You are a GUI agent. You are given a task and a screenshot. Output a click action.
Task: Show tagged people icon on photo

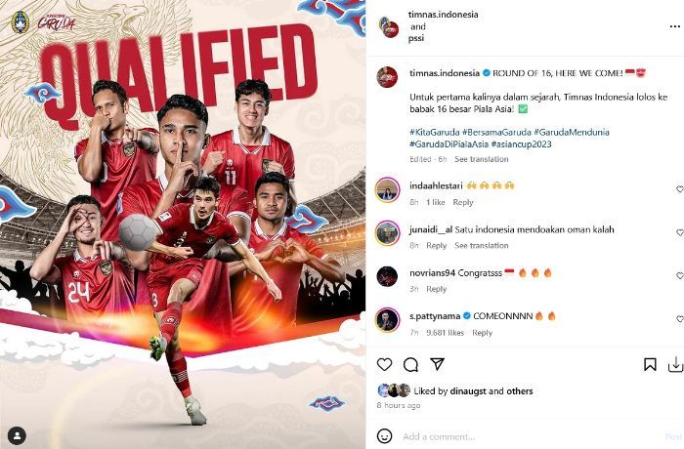click(17, 435)
